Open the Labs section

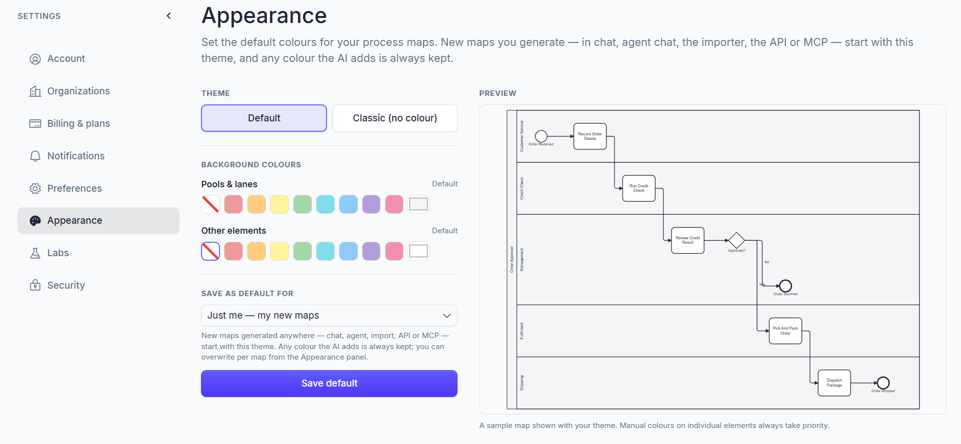point(98,253)
